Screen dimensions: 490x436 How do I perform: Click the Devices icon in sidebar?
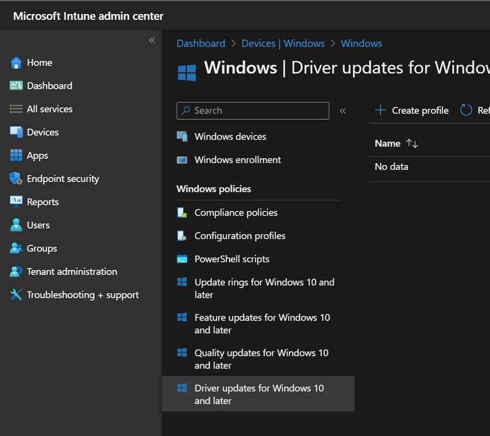click(x=16, y=132)
